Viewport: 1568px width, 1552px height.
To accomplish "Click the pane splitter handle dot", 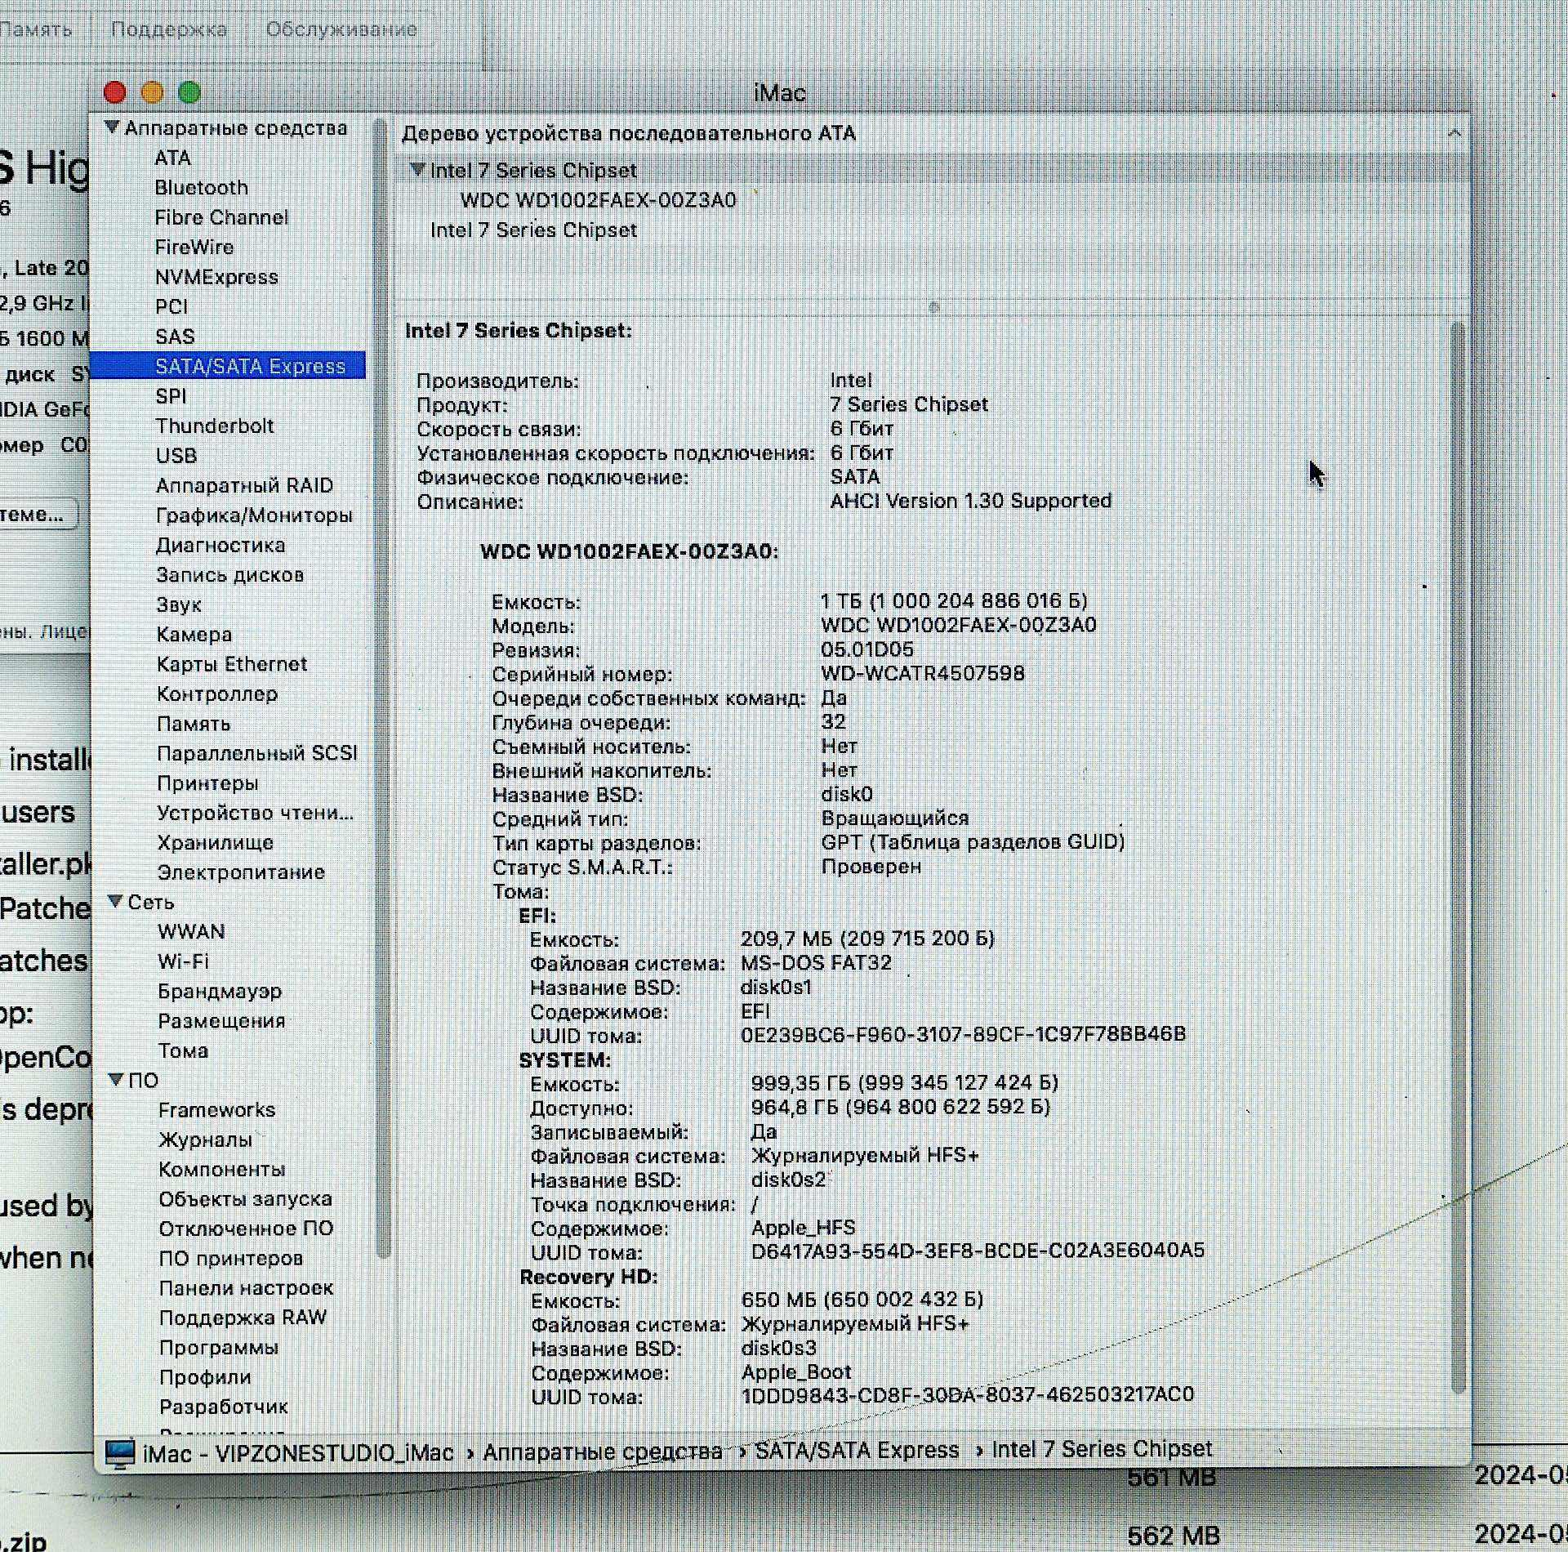I will [x=934, y=307].
